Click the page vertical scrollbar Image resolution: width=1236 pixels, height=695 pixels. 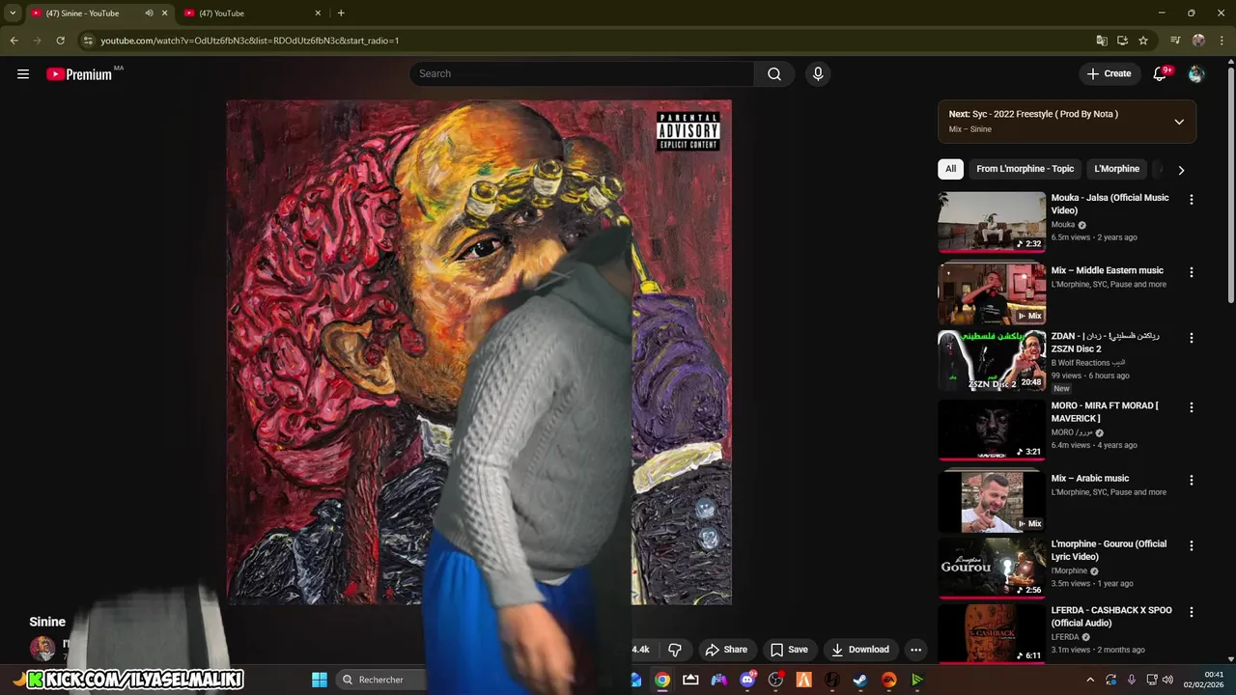click(1231, 183)
